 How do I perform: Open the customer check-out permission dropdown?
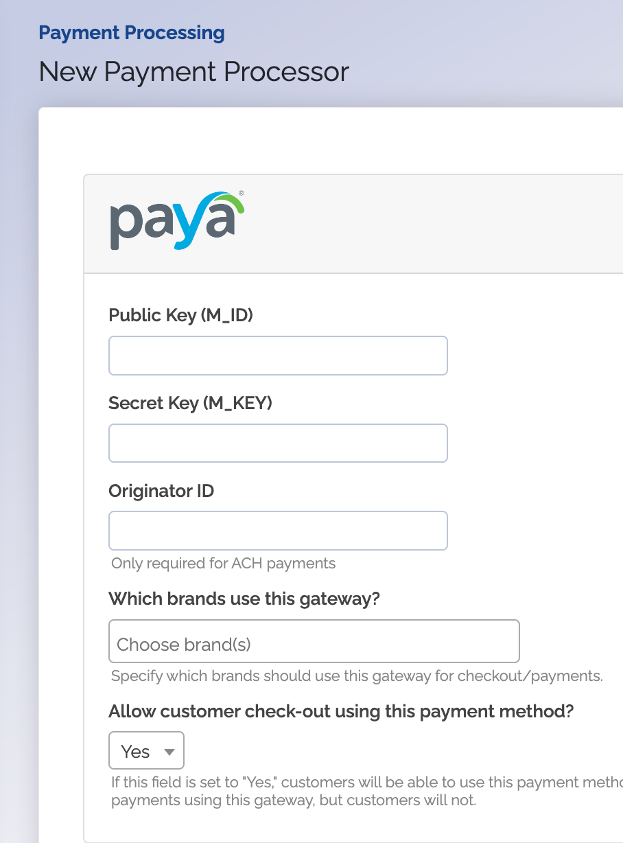[x=146, y=750]
